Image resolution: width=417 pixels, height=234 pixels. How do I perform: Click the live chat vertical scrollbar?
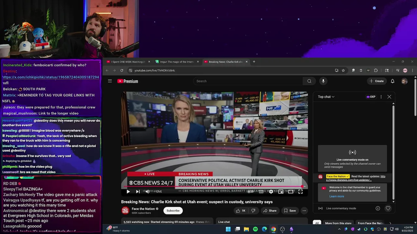pyautogui.click(x=393, y=153)
